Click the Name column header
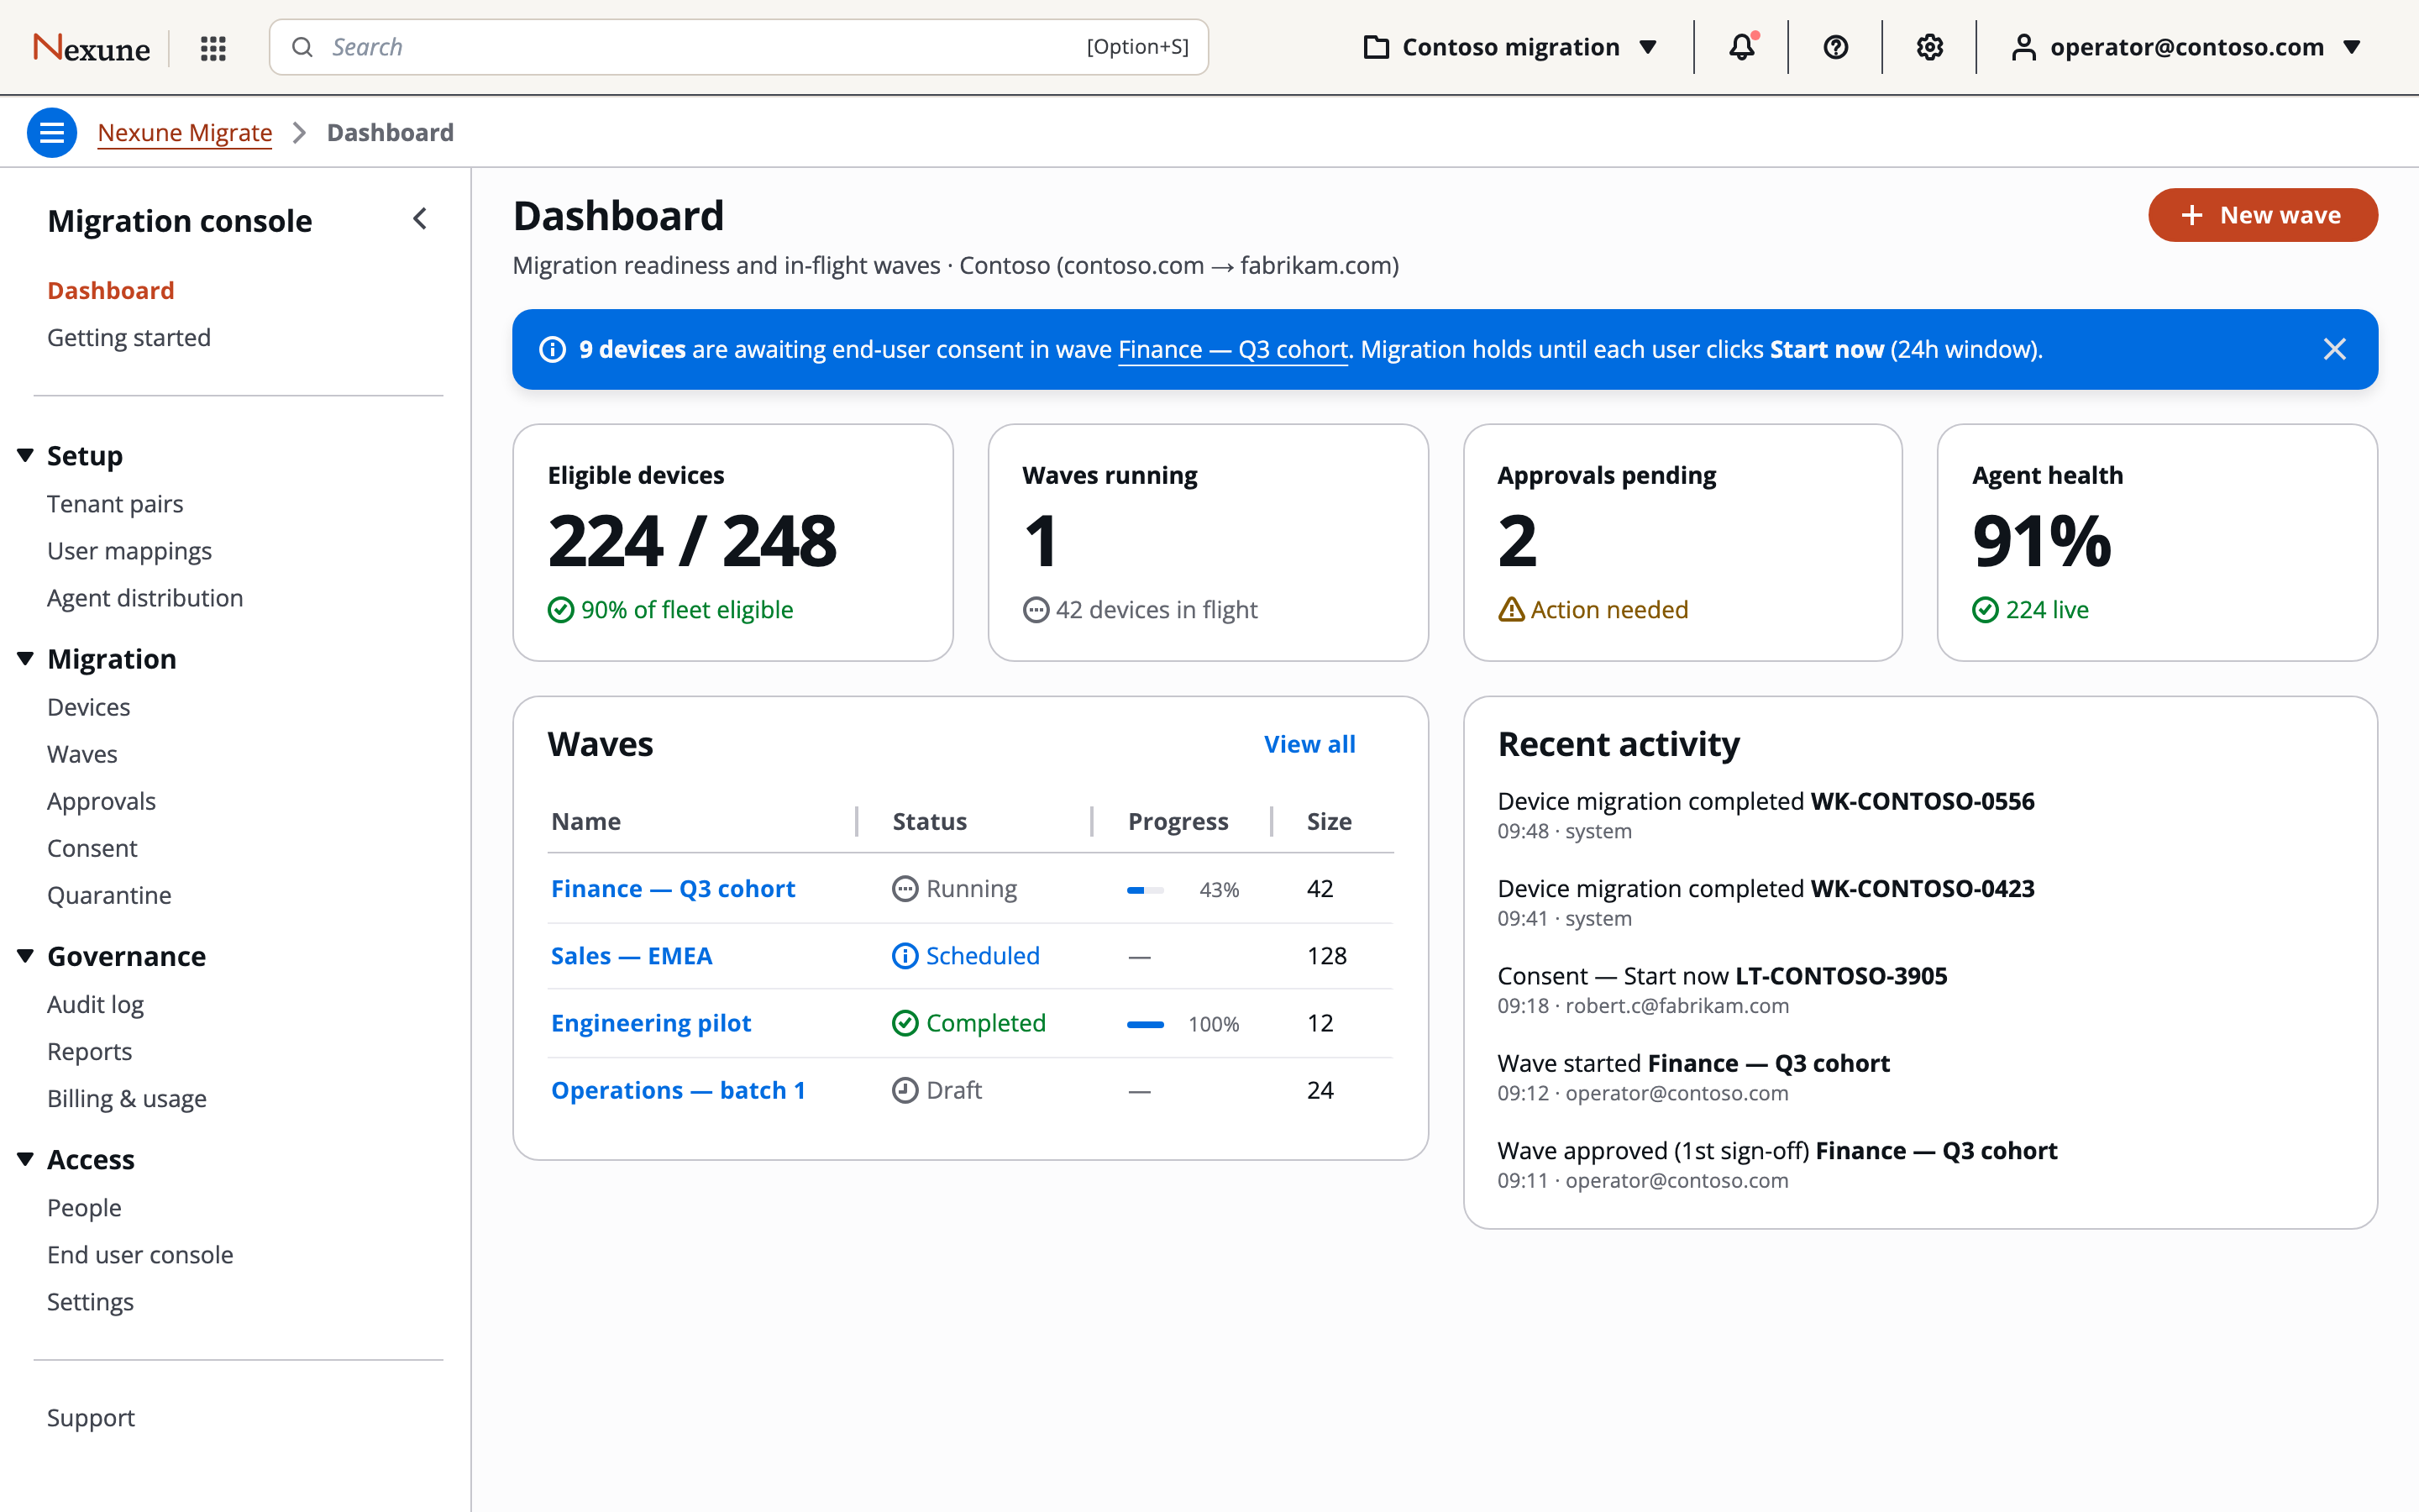This screenshot has height=1512, width=2419. [x=585, y=821]
